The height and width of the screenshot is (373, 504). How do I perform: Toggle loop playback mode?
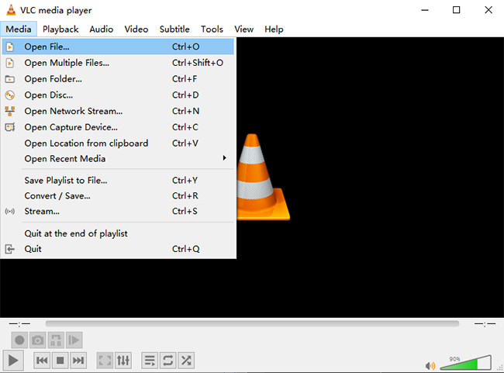click(x=167, y=361)
